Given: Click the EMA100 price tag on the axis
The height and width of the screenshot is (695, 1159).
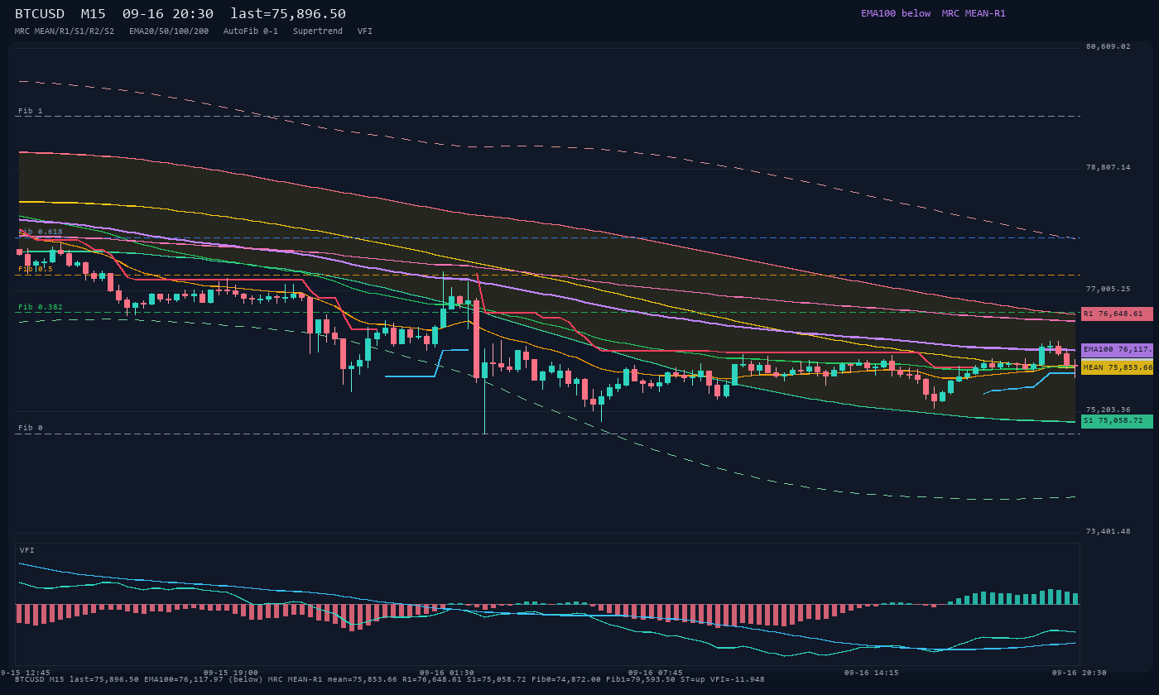Looking at the screenshot, I should click(1117, 350).
